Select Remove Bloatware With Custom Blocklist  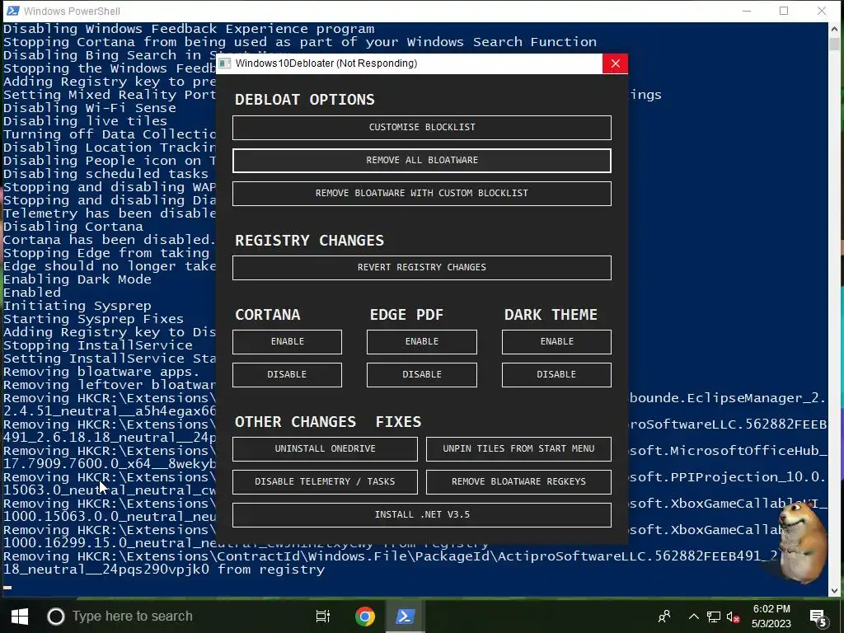421,193
